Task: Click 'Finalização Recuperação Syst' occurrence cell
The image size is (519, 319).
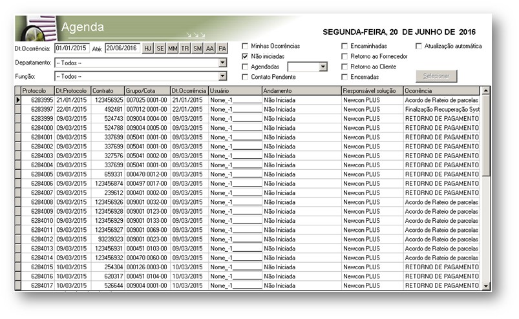Action: click(x=441, y=109)
